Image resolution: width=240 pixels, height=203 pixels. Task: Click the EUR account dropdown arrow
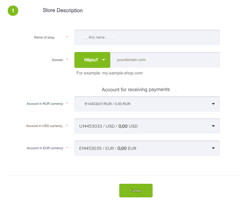pos(213,148)
